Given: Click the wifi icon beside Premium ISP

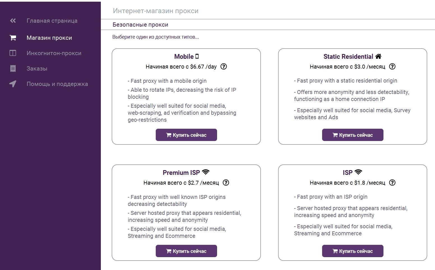Looking at the screenshot, I should coord(206,172).
